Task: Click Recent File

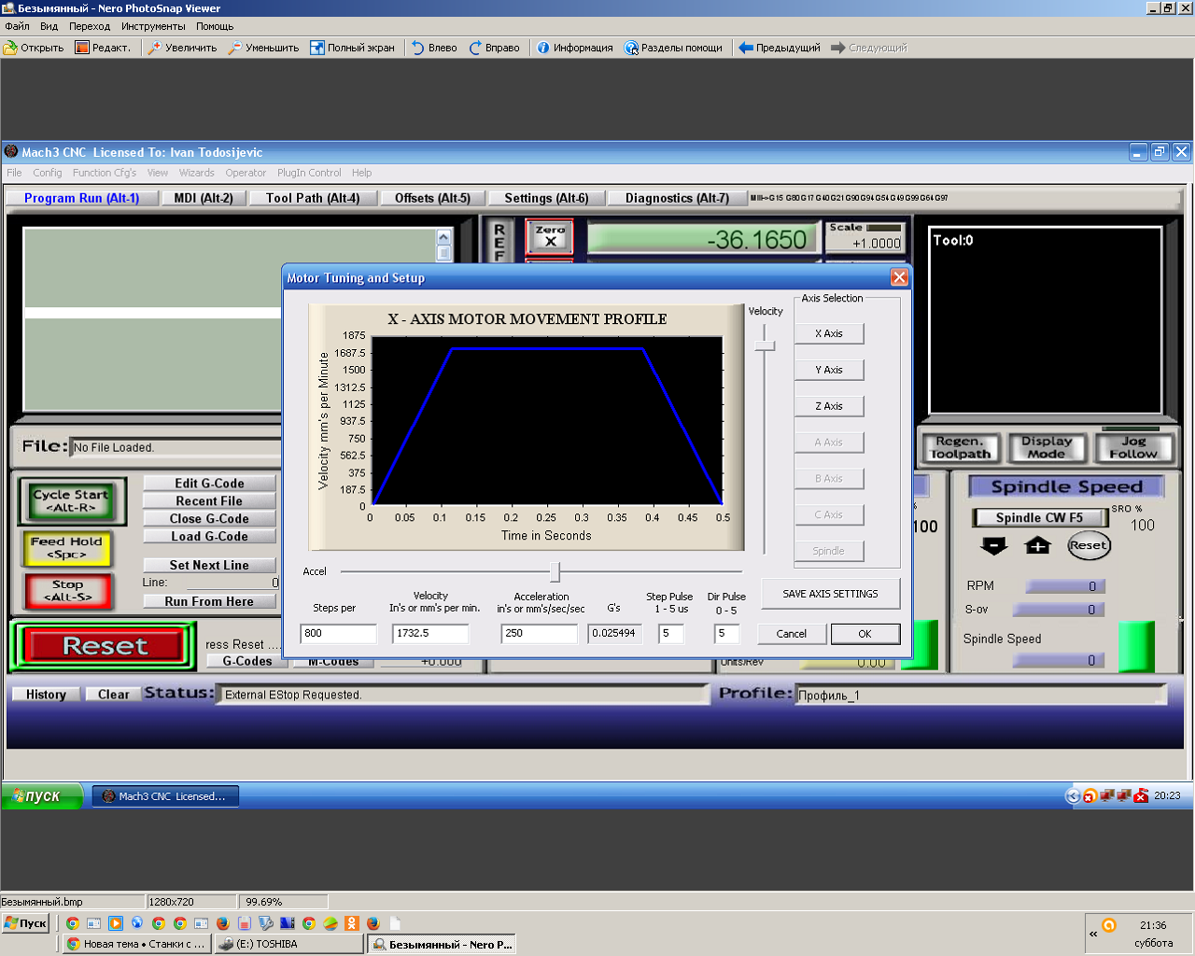Action: [x=209, y=501]
